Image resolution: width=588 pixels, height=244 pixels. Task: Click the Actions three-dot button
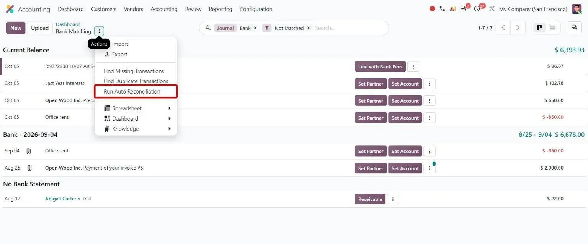99,31
